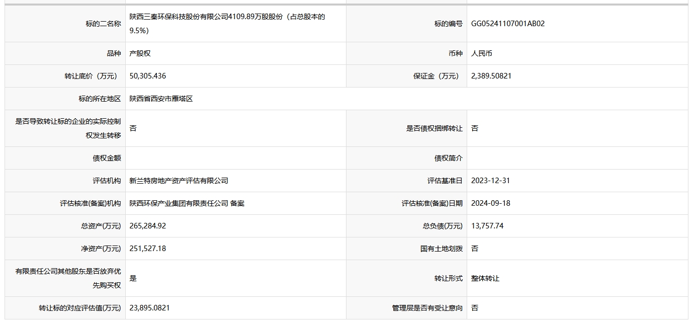Image resolution: width=695 pixels, height=322 pixels.
Task: Click the label 债权简介
Action: [449, 158]
